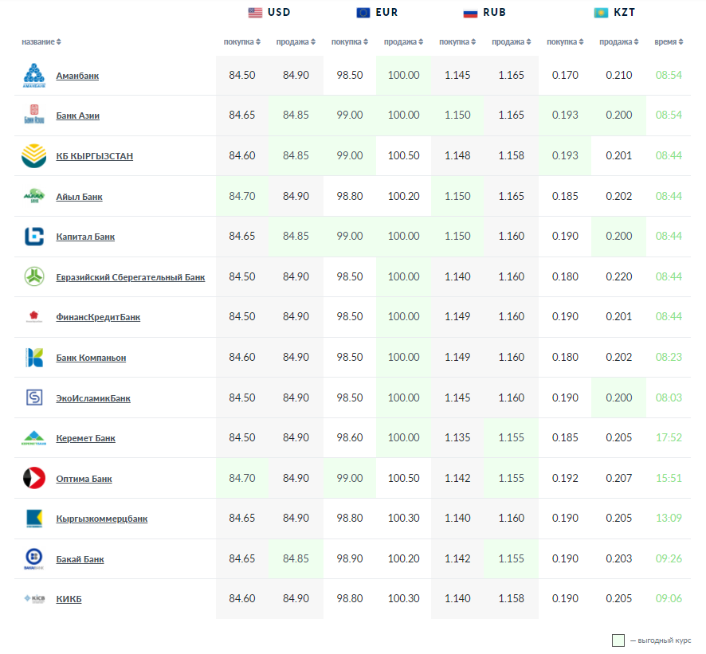This screenshot has height=654, width=706.
Task: Click Керемет Банк update time 17:52
Action: pos(669,438)
